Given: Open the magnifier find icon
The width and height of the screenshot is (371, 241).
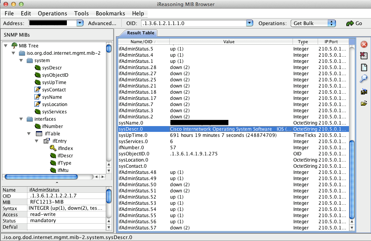Looking at the screenshot, I should (364, 79).
